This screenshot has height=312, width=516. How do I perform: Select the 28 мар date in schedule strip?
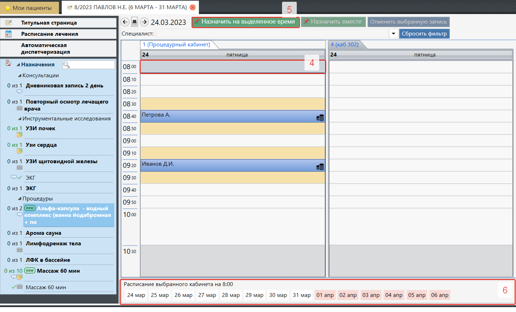231,295
